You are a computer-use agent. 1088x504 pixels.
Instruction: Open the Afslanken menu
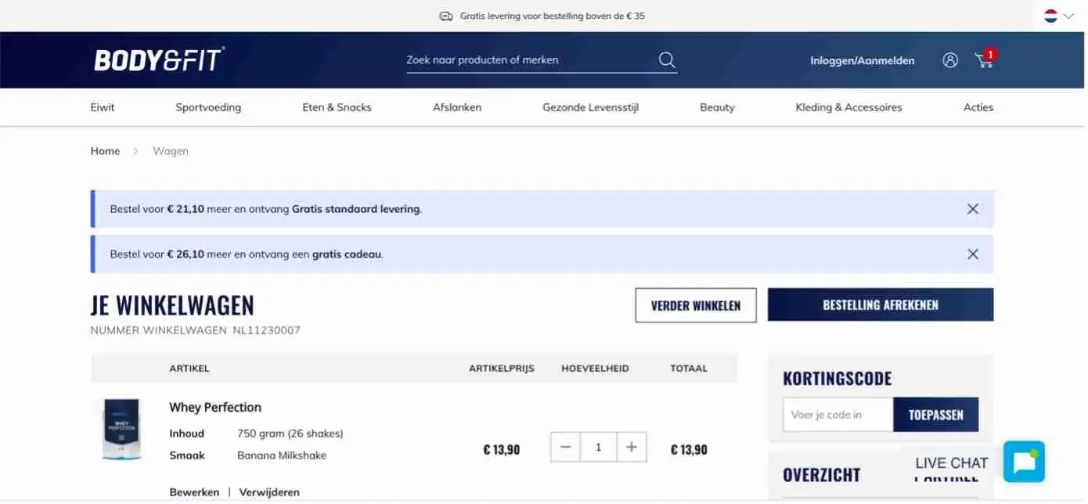point(457,107)
